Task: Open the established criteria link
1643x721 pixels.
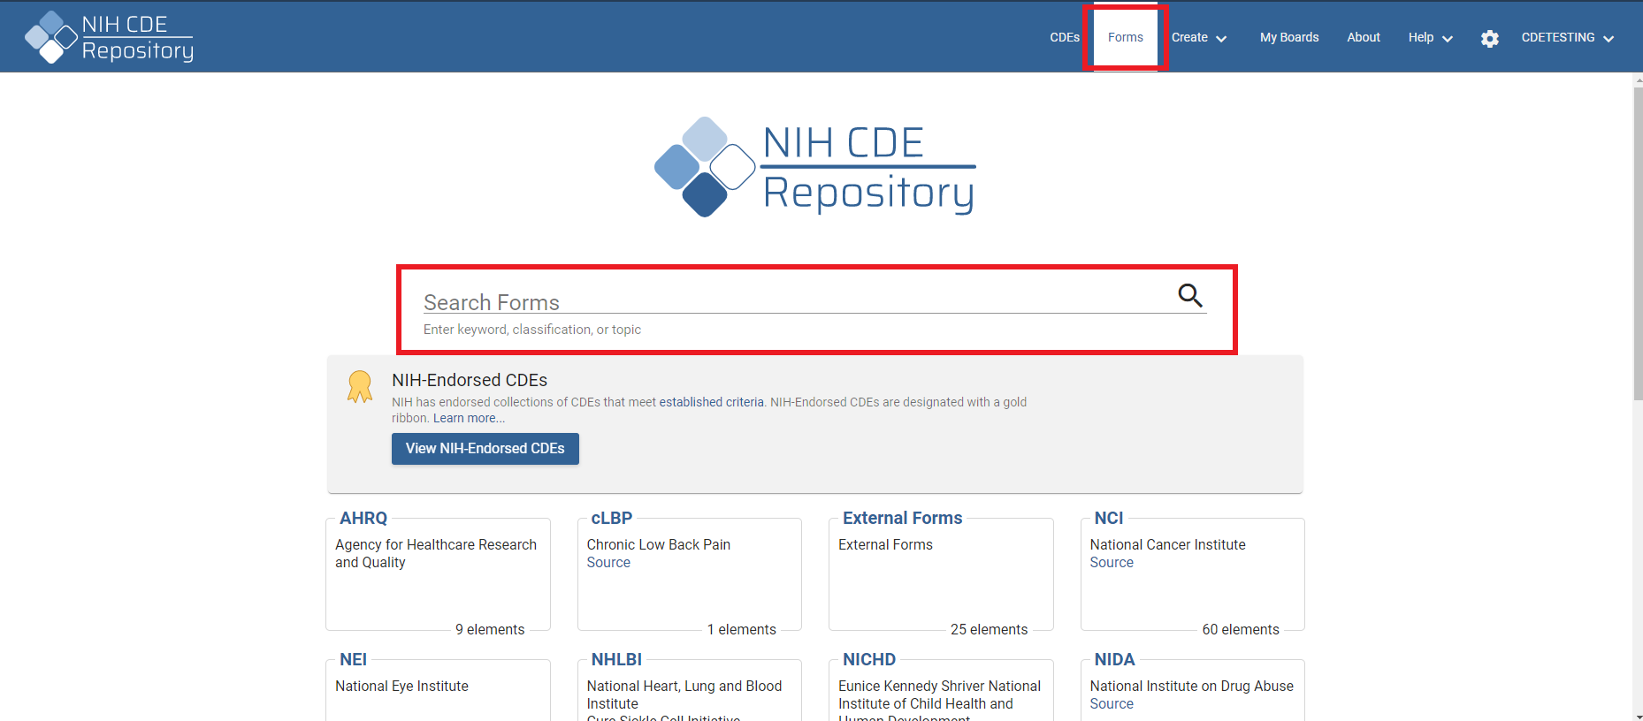Action: pos(711,402)
